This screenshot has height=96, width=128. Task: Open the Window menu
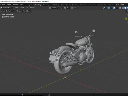[16, 5]
